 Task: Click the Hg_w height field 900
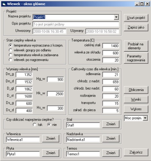click(x=55, y=80)
